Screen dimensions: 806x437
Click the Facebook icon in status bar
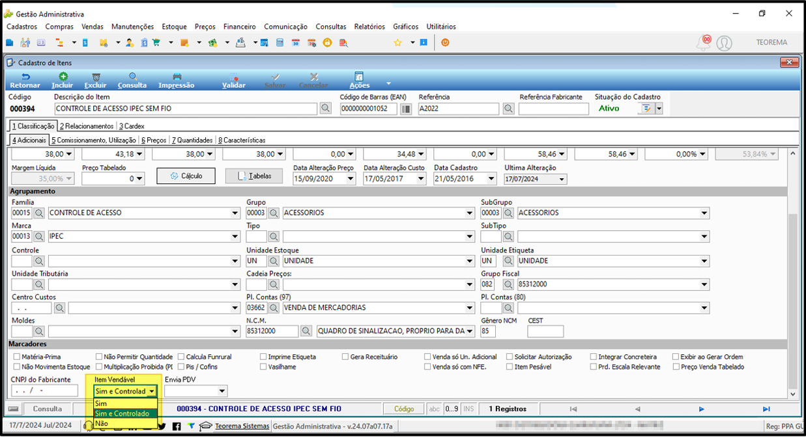[177, 427]
